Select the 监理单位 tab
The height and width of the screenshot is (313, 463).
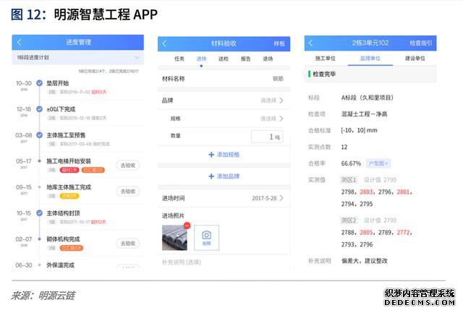coord(370,59)
